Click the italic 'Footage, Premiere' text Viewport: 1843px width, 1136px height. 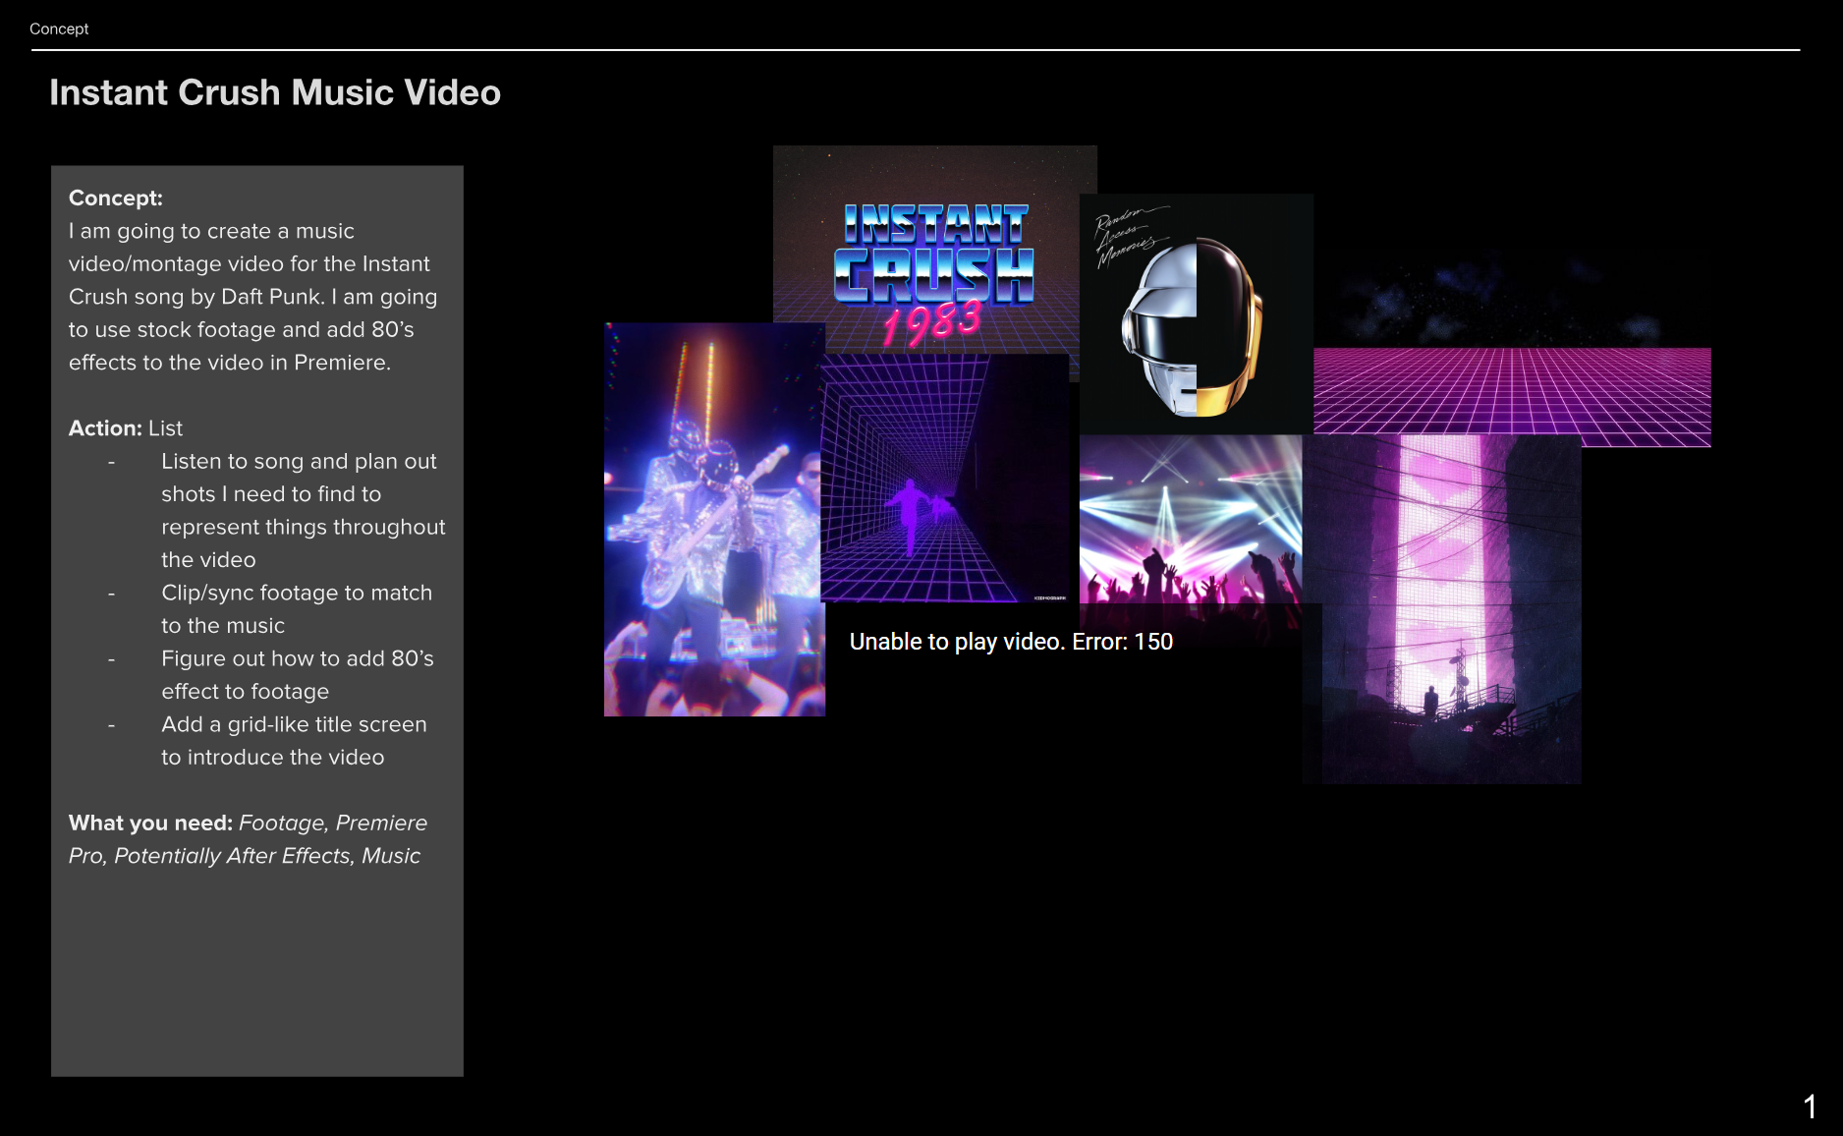click(333, 823)
